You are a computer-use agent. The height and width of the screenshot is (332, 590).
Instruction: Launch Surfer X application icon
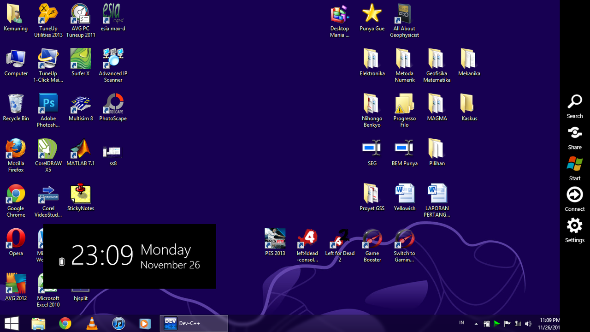[81, 63]
